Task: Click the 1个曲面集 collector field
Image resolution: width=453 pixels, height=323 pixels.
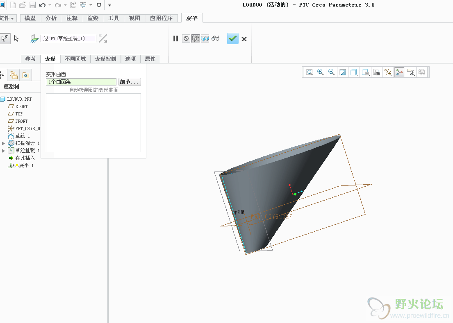Action: pyautogui.click(x=81, y=82)
